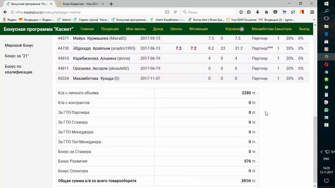335x188 pixels.
Task: Open the notification center icon
Action: 326,181
